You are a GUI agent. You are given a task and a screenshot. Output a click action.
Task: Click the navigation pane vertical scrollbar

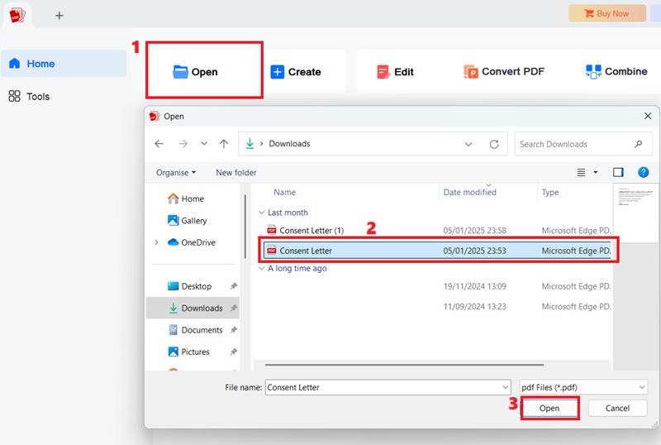pos(245,226)
